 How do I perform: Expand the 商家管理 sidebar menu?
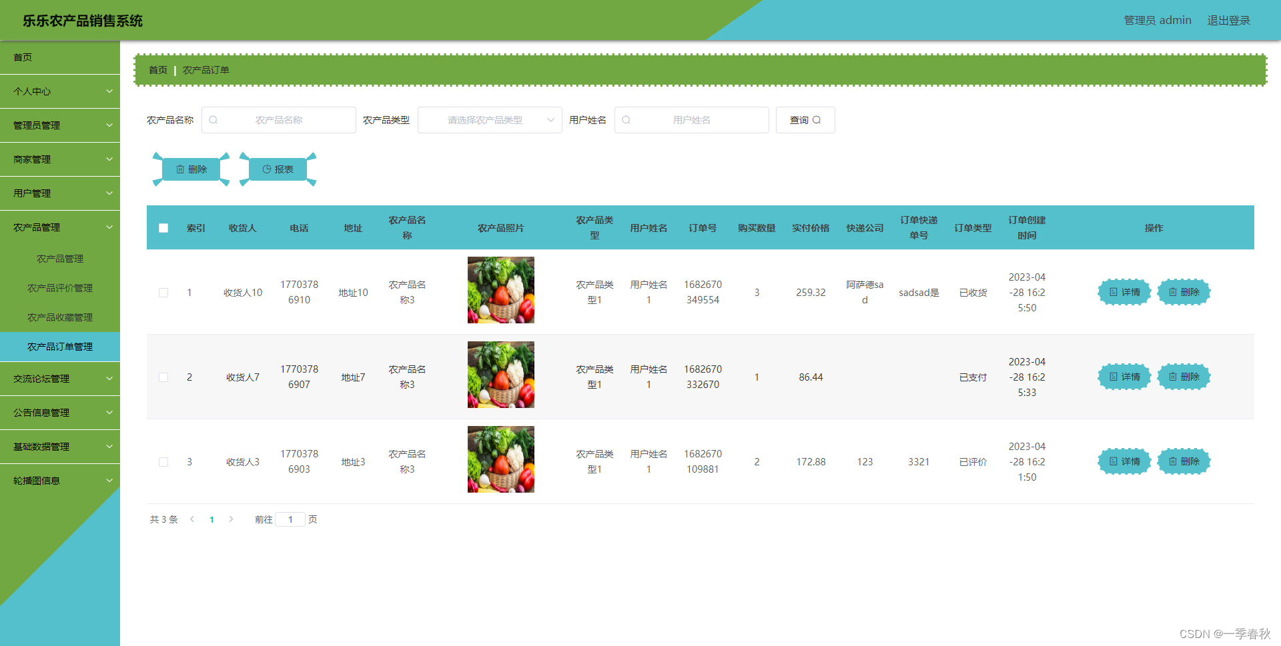(60, 159)
